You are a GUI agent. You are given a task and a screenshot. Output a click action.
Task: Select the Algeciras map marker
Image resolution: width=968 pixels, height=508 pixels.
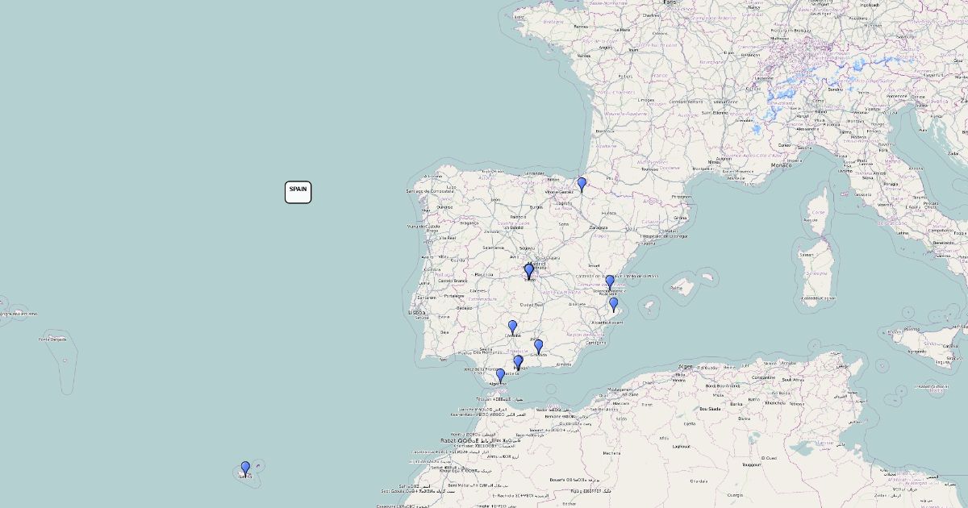pos(500,376)
